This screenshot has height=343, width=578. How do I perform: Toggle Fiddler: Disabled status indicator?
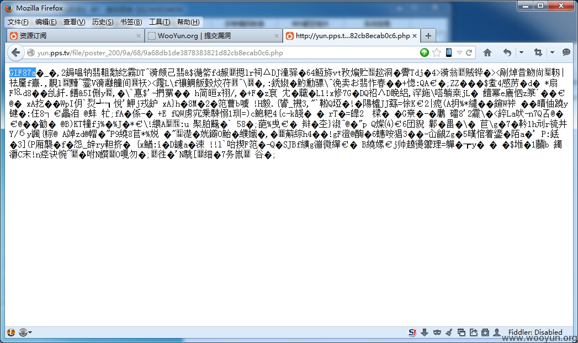point(535,333)
